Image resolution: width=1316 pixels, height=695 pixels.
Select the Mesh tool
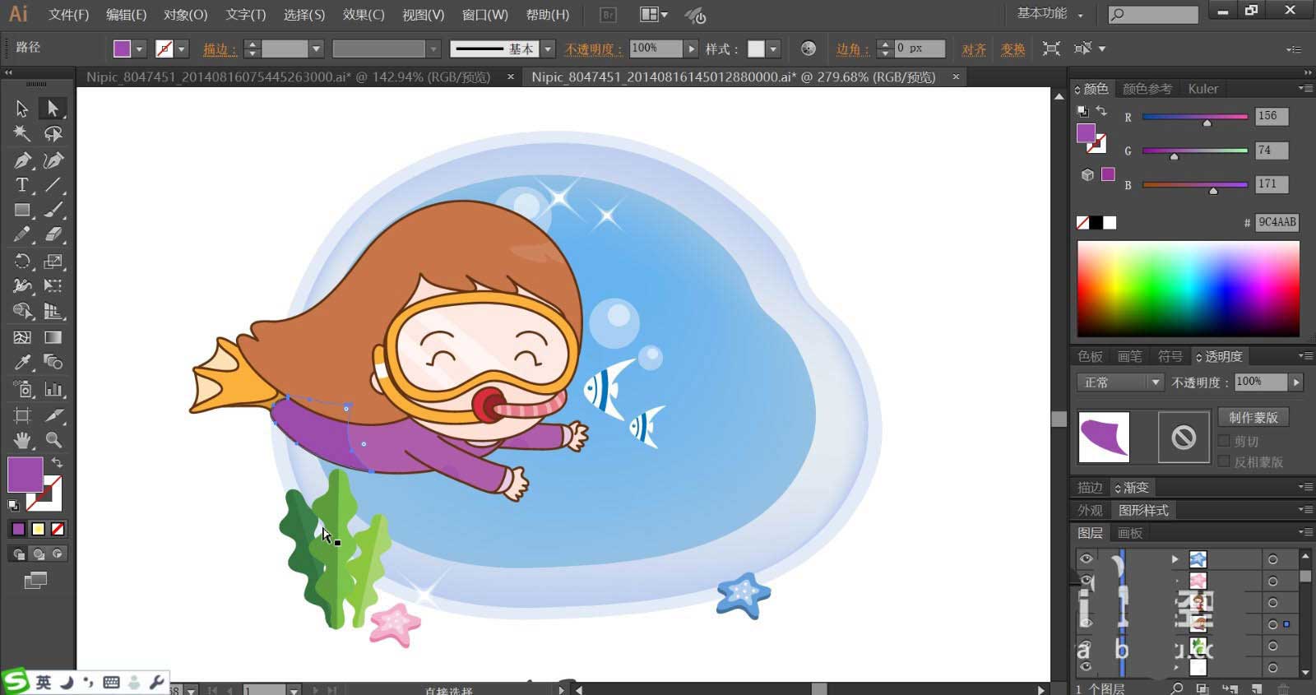tap(22, 337)
